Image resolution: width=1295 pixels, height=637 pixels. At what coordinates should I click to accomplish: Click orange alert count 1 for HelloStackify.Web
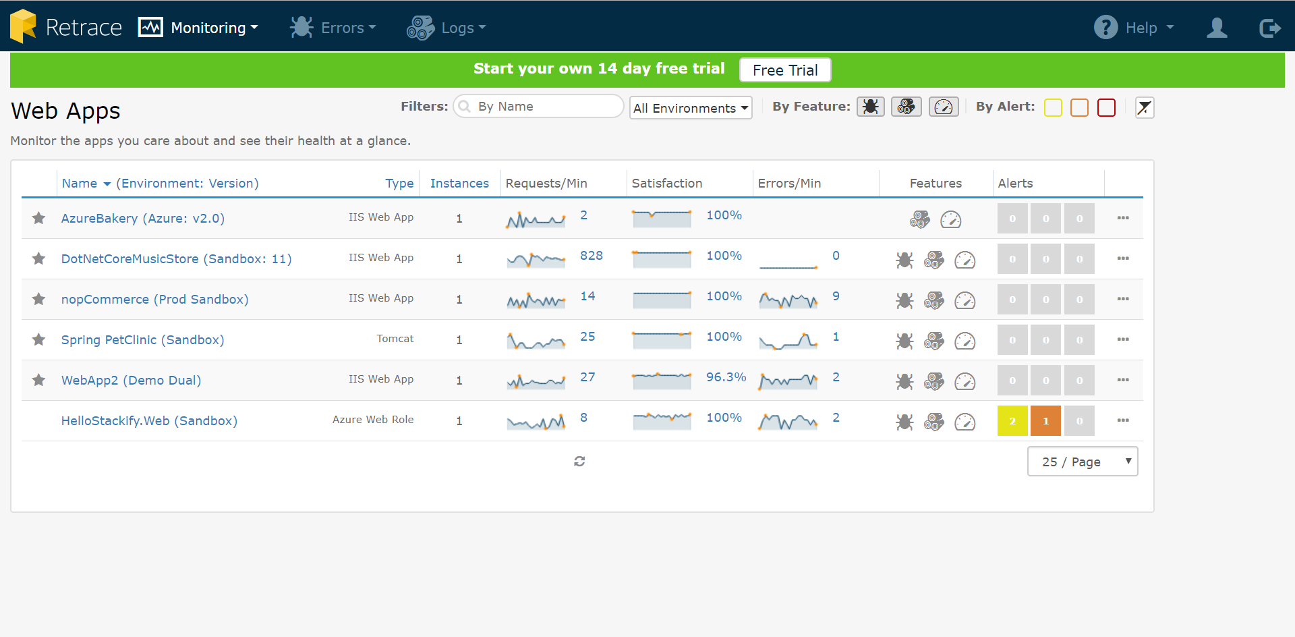point(1046,421)
